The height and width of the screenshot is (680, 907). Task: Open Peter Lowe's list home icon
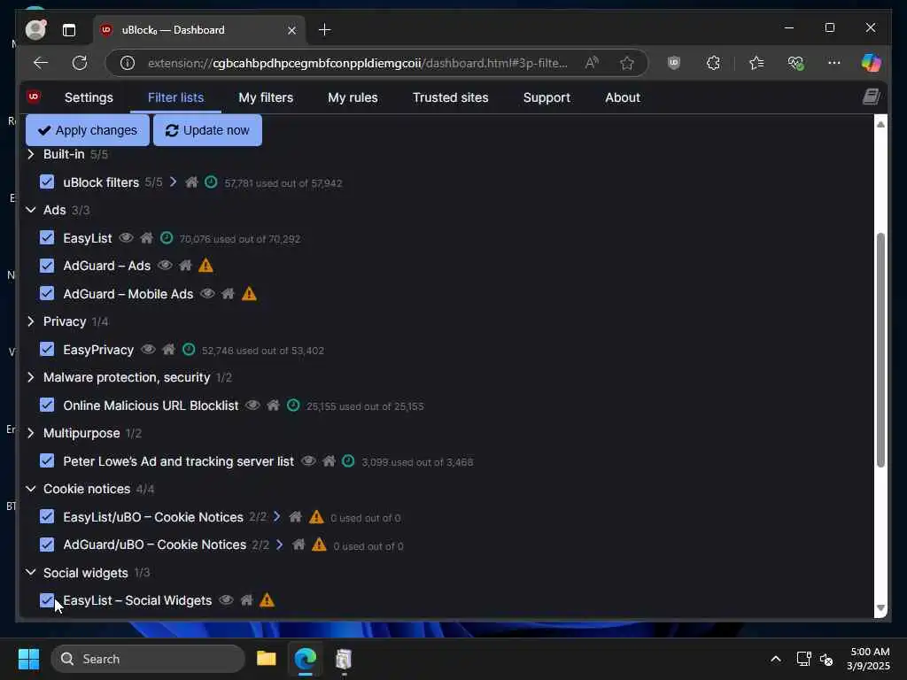click(x=329, y=460)
